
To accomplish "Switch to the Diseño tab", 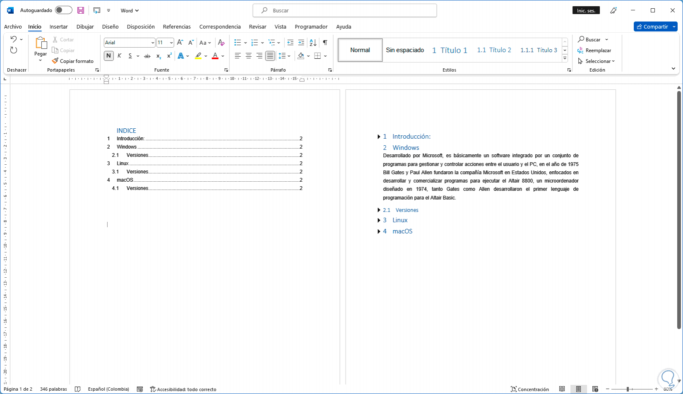I will coord(110,26).
